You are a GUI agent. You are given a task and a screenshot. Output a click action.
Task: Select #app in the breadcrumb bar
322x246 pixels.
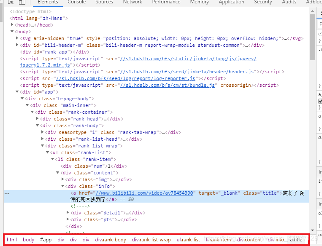pos(46,240)
